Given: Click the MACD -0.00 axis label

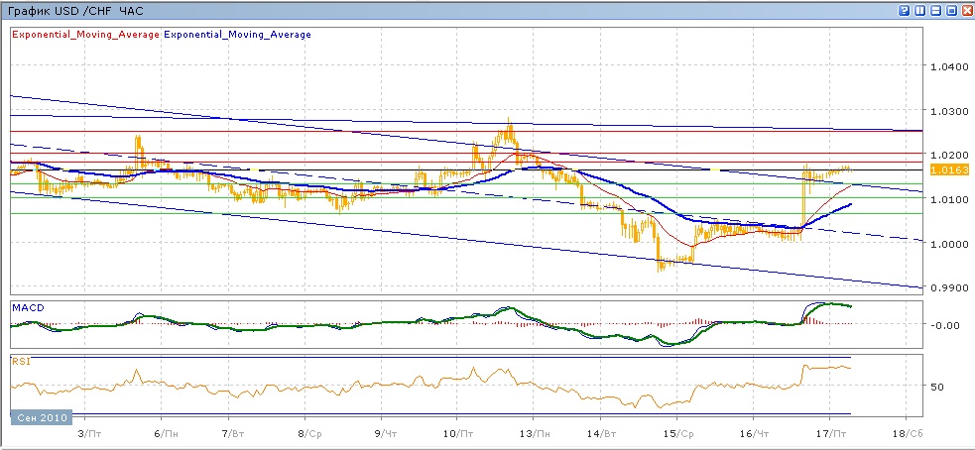Looking at the screenshot, I should pos(944,325).
